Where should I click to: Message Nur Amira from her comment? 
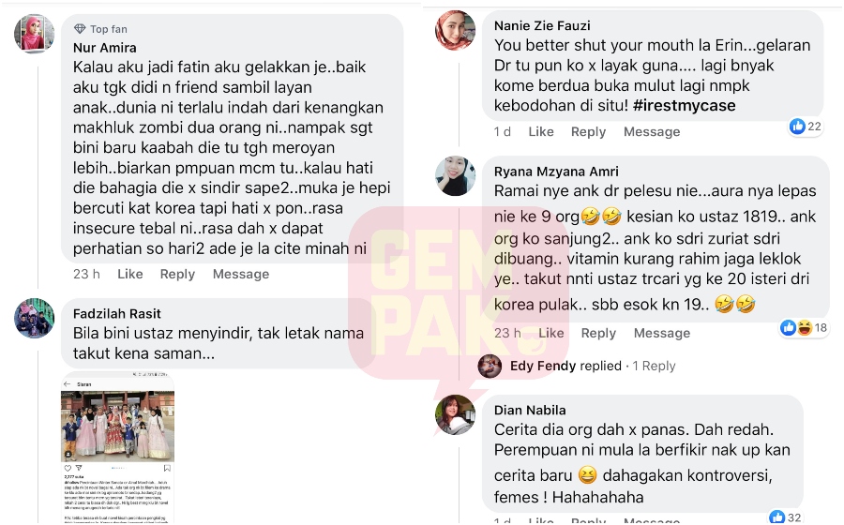point(241,275)
